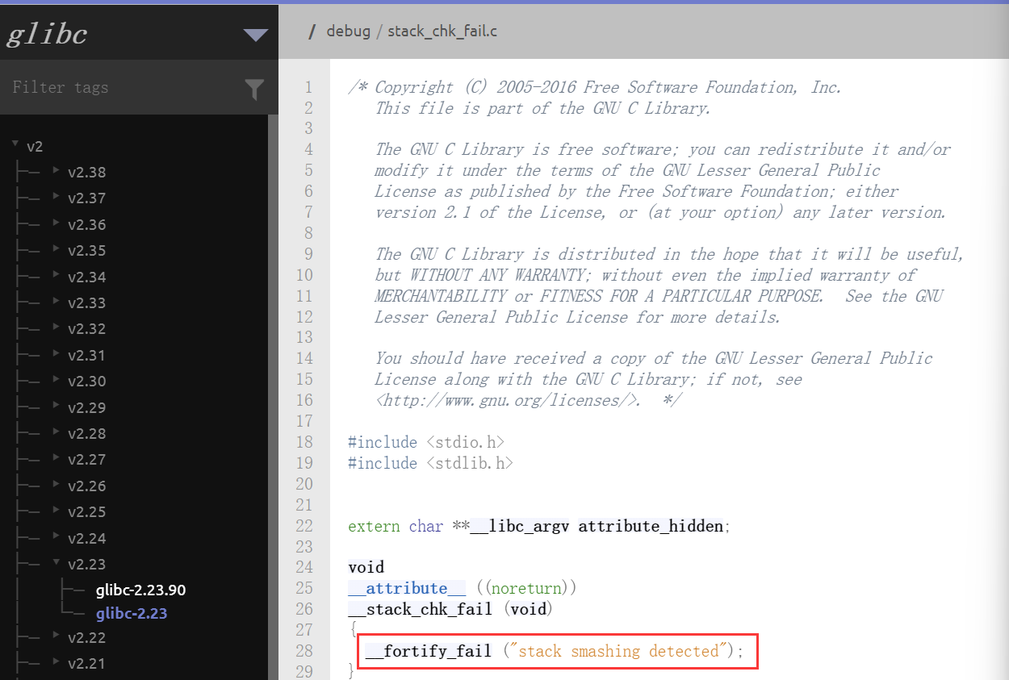1009x680 pixels.
Task: Expand the v2.36 version node
Action: click(x=56, y=223)
